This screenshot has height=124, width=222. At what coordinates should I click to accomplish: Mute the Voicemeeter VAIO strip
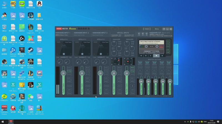click(x=120, y=93)
